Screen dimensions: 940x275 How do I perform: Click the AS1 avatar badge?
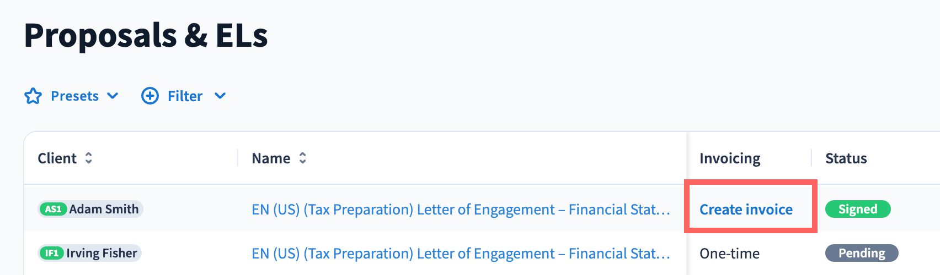[54, 210]
